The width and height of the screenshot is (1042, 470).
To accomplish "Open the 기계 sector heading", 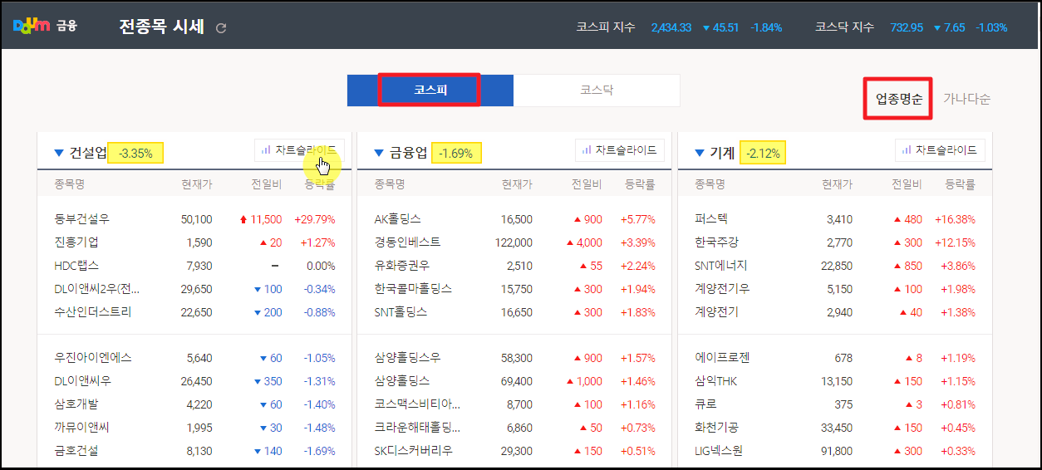I will pyautogui.click(x=722, y=153).
